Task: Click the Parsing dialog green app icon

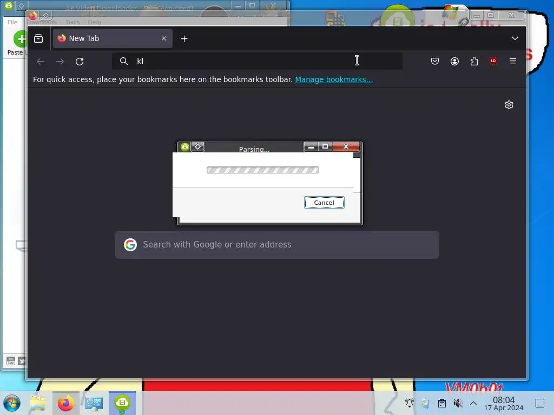Action: (x=185, y=147)
